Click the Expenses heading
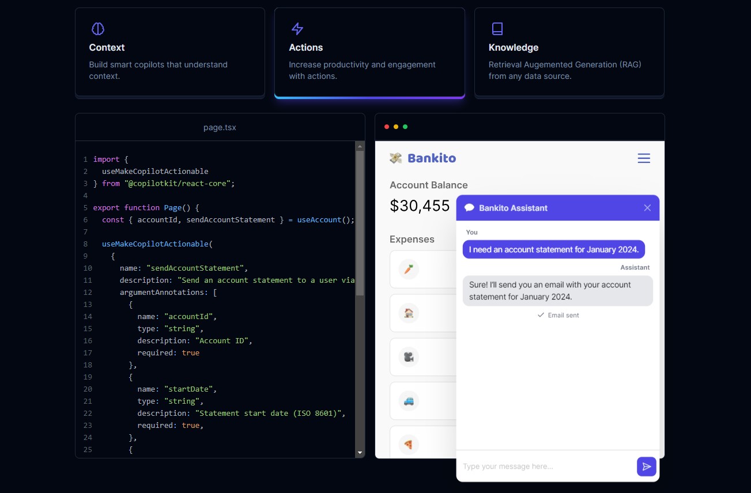 [412, 239]
